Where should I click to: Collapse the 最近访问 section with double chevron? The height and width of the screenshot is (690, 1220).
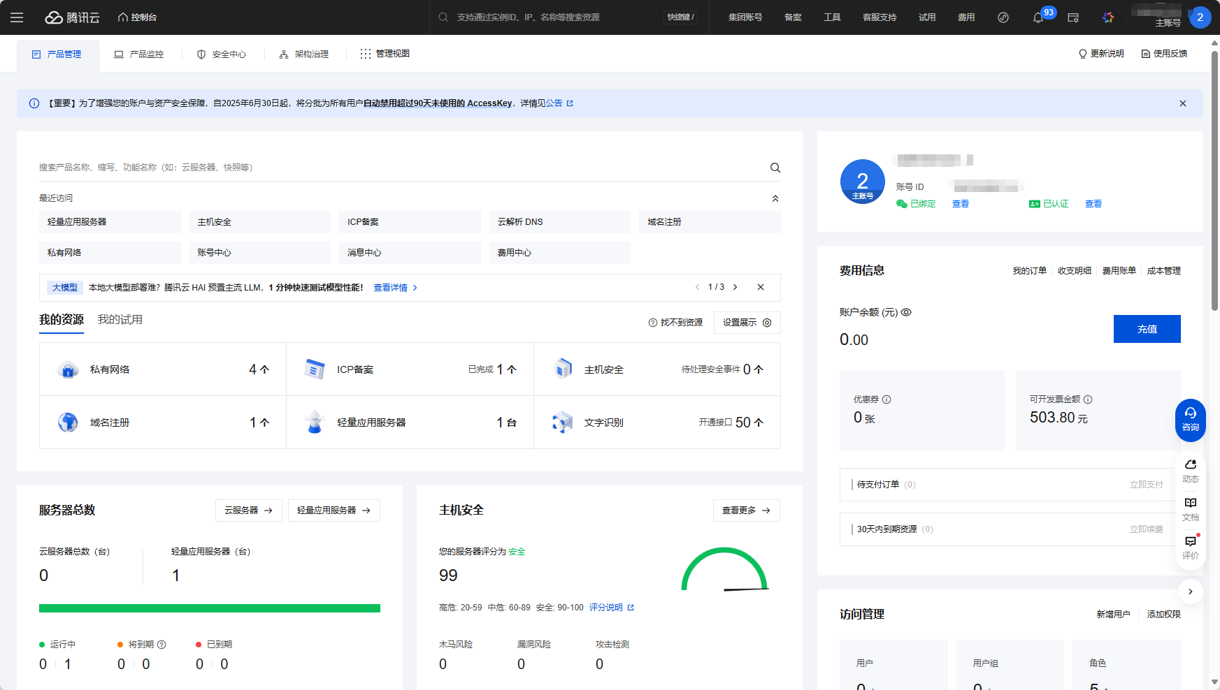[x=775, y=198]
